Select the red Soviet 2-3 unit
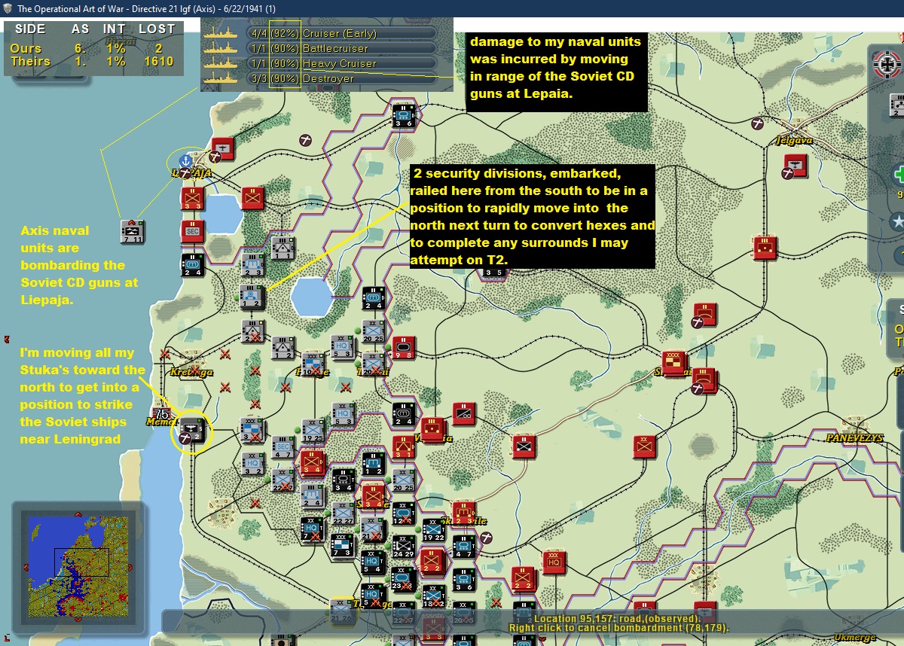904x646 pixels. [x=464, y=513]
